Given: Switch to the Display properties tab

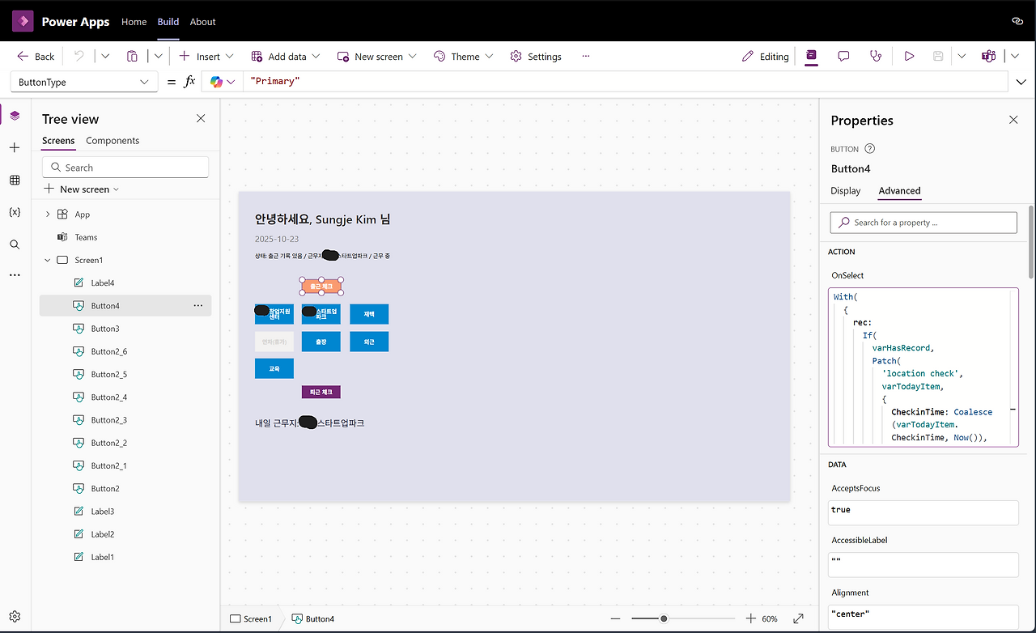Looking at the screenshot, I should (x=846, y=191).
